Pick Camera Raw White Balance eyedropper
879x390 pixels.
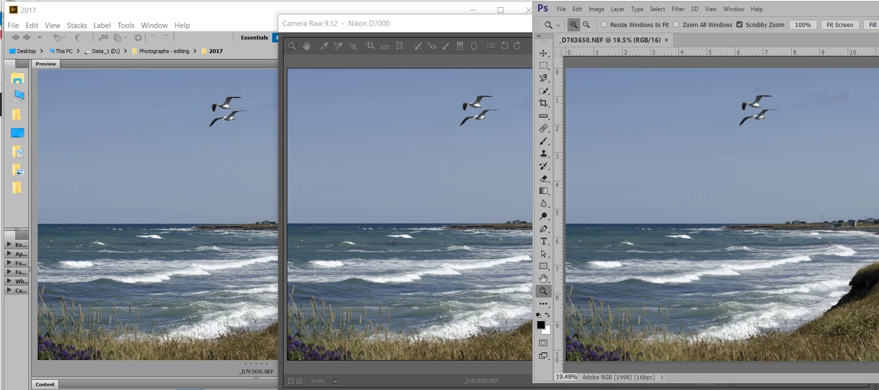pyautogui.click(x=324, y=46)
